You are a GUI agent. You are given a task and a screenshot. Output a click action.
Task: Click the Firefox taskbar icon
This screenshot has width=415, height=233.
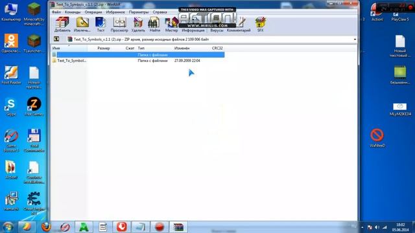click(x=46, y=227)
